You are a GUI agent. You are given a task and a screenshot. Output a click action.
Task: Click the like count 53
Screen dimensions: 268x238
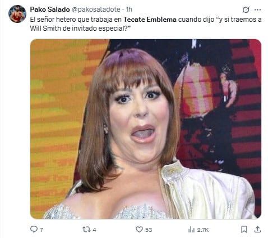(149, 230)
